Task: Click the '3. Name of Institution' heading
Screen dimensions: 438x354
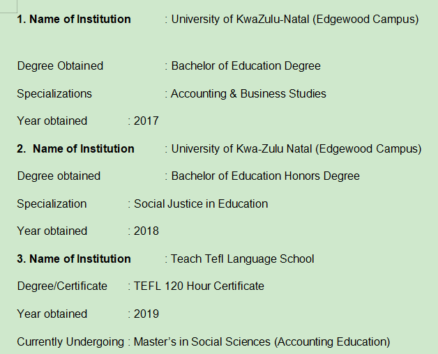Action: pos(74,259)
